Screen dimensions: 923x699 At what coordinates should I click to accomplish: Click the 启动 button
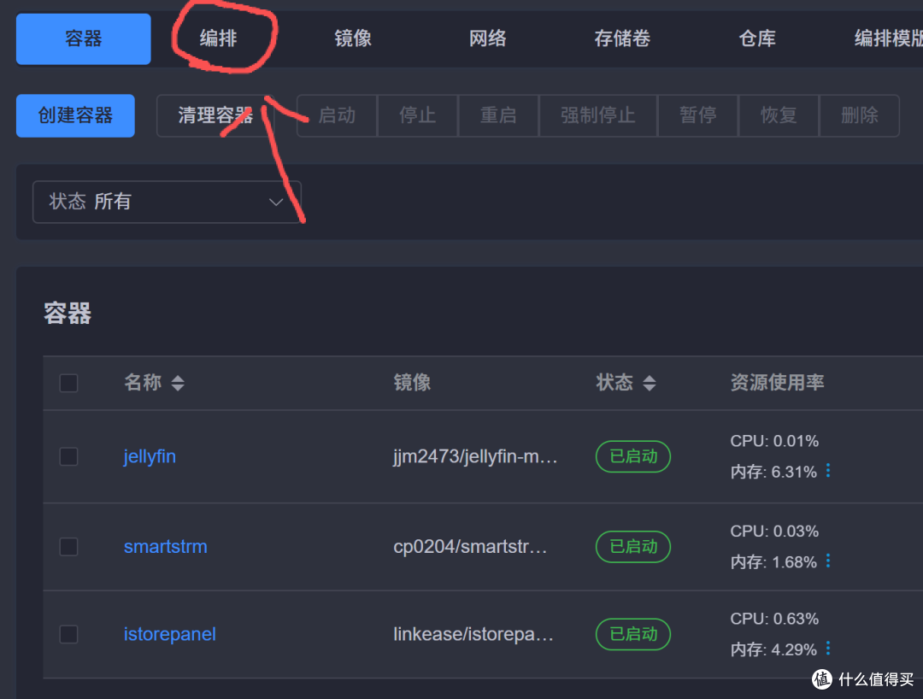(x=337, y=115)
